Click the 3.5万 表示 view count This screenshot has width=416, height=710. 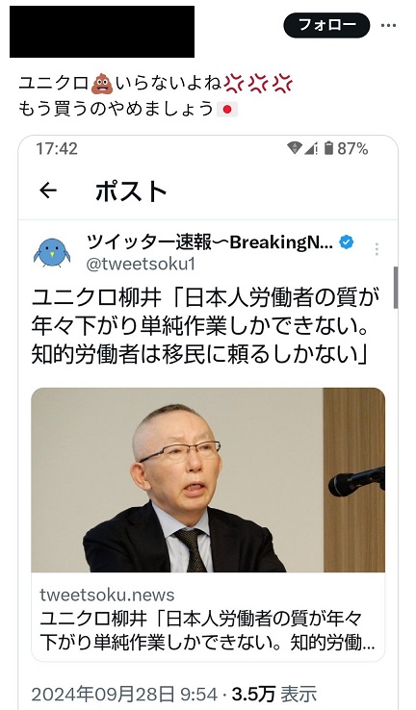point(274,694)
